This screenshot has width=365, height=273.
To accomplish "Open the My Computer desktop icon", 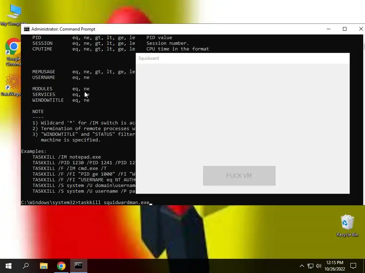I will (14, 15).
